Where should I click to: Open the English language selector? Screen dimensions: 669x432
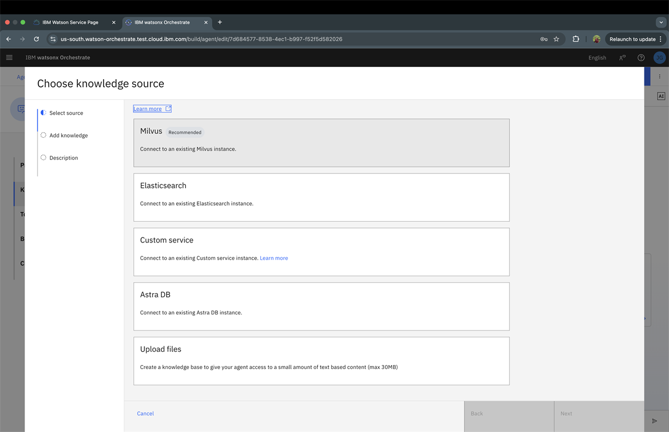pyautogui.click(x=597, y=57)
